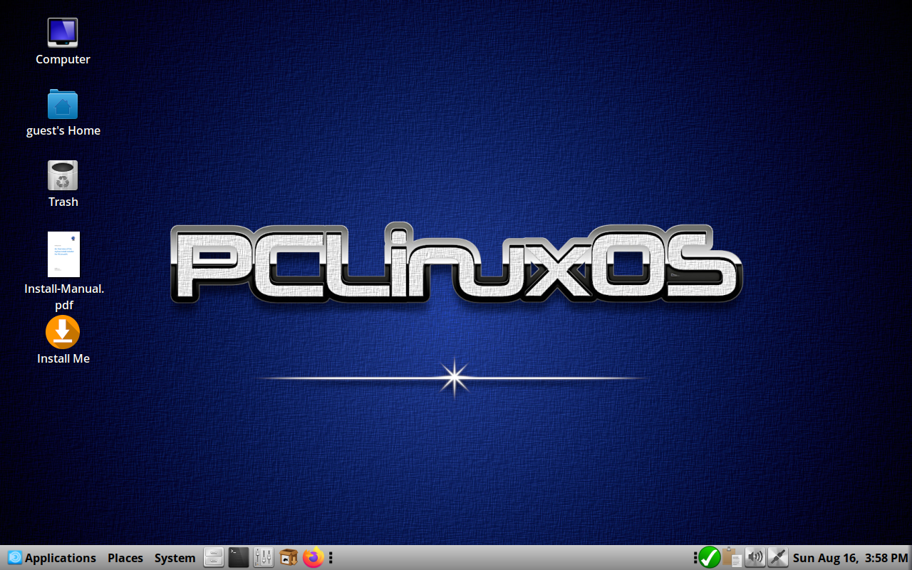Open the clock showing Sun Aug 16
This screenshot has width=912, height=570.
850,558
